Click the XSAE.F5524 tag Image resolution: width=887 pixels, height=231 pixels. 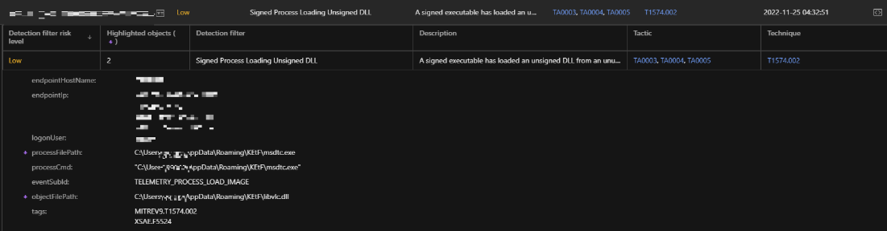[153, 221]
